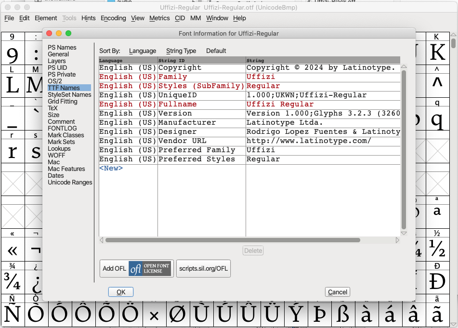Select OS/2 section

(55, 81)
